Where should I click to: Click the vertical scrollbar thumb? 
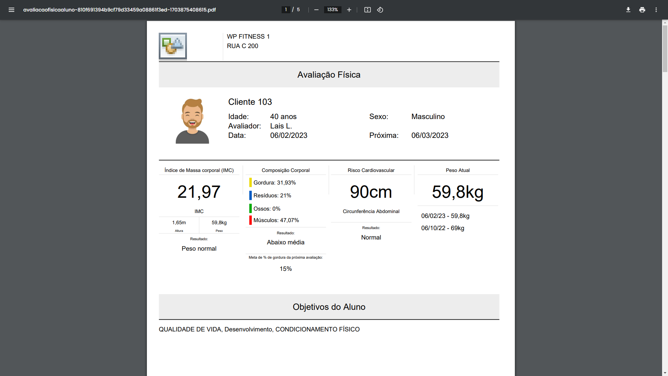(665, 49)
